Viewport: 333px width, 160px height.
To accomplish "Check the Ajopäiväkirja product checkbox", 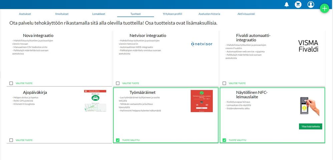I will pyautogui.click(x=11, y=140).
